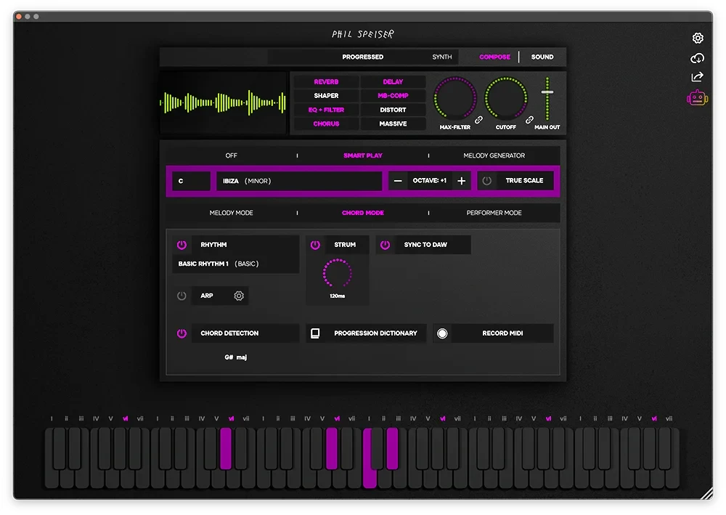Select the Off play mode
Image resolution: width=726 pixels, height=515 pixels.
pyautogui.click(x=231, y=155)
